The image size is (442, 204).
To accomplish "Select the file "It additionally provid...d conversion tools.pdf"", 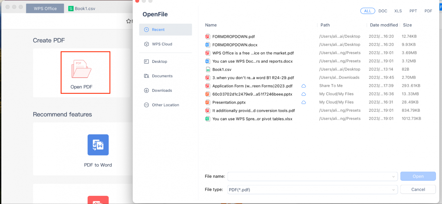I will [254, 111].
